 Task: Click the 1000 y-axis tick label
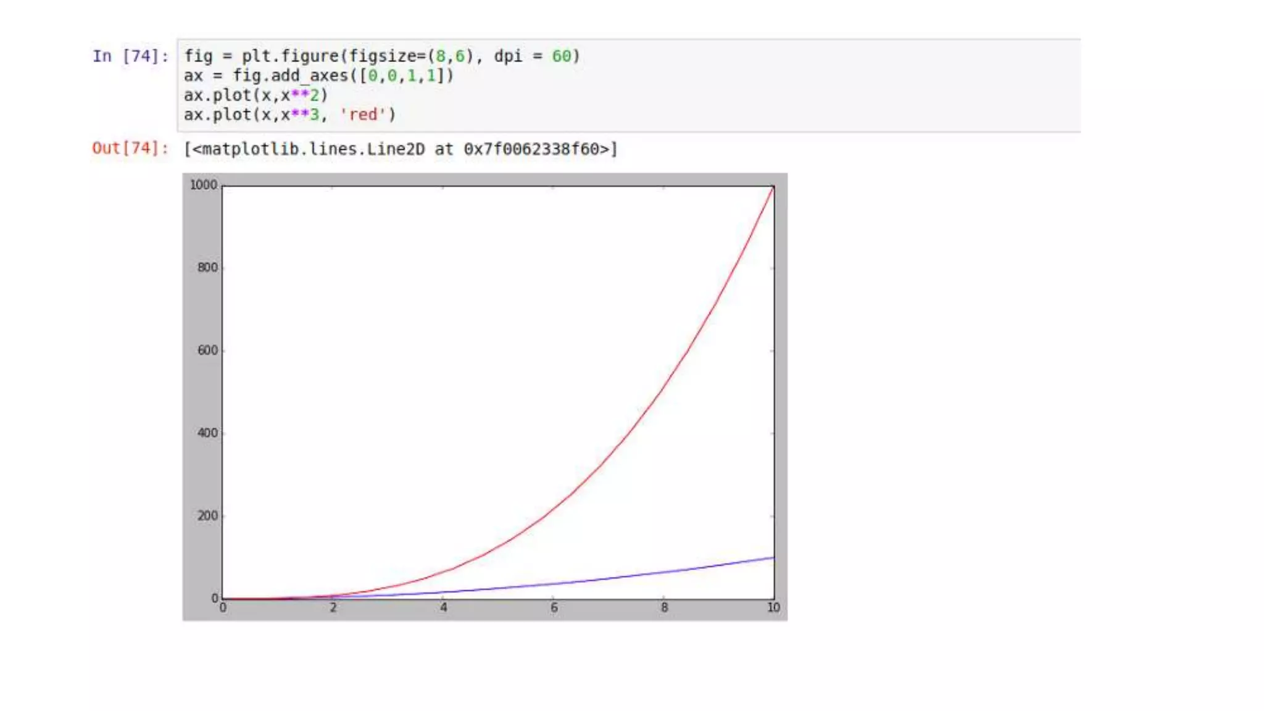tap(203, 185)
